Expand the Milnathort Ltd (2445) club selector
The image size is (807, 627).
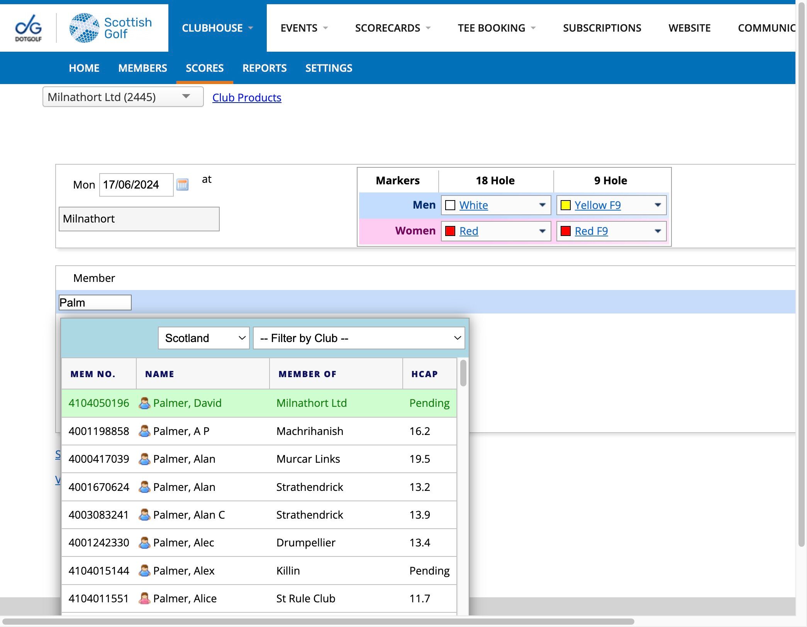123,97
